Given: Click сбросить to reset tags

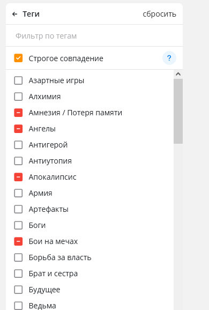Looking at the screenshot, I should tap(159, 14).
